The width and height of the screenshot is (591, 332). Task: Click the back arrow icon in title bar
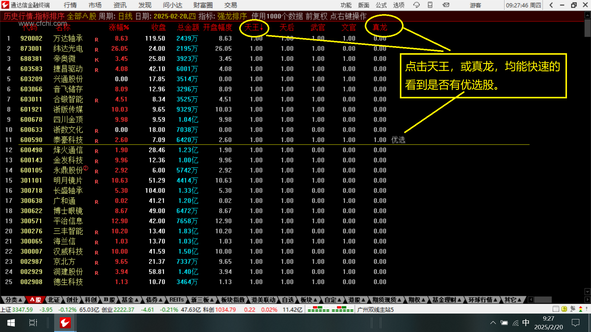coord(551,5)
